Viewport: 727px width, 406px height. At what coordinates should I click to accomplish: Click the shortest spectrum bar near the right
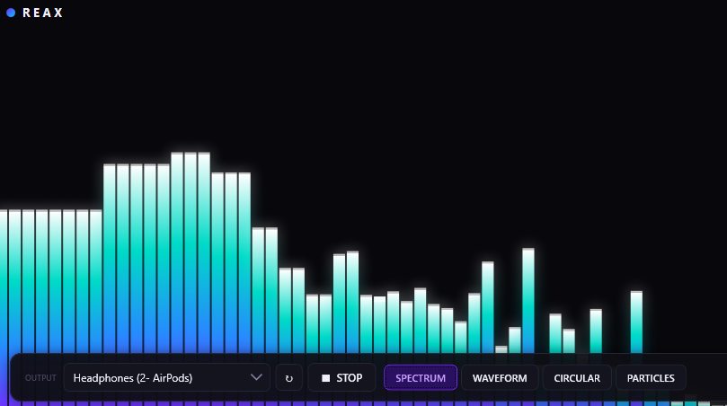501,349
